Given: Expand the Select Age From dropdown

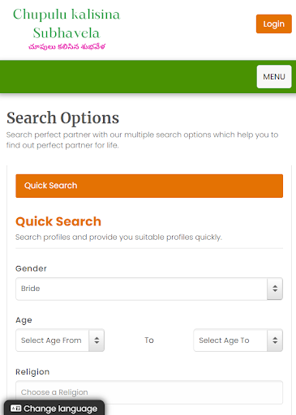Looking at the screenshot, I should tap(60, 340).
